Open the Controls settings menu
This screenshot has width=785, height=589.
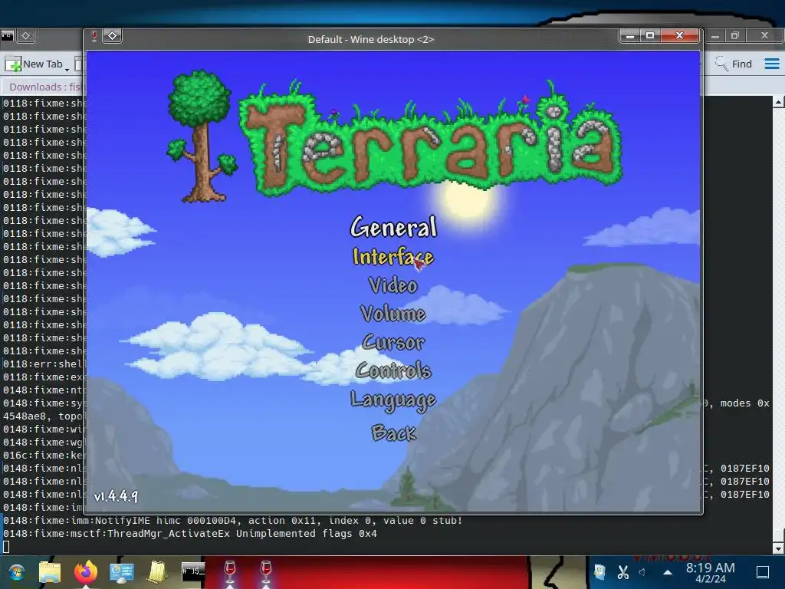pos(393,370)
